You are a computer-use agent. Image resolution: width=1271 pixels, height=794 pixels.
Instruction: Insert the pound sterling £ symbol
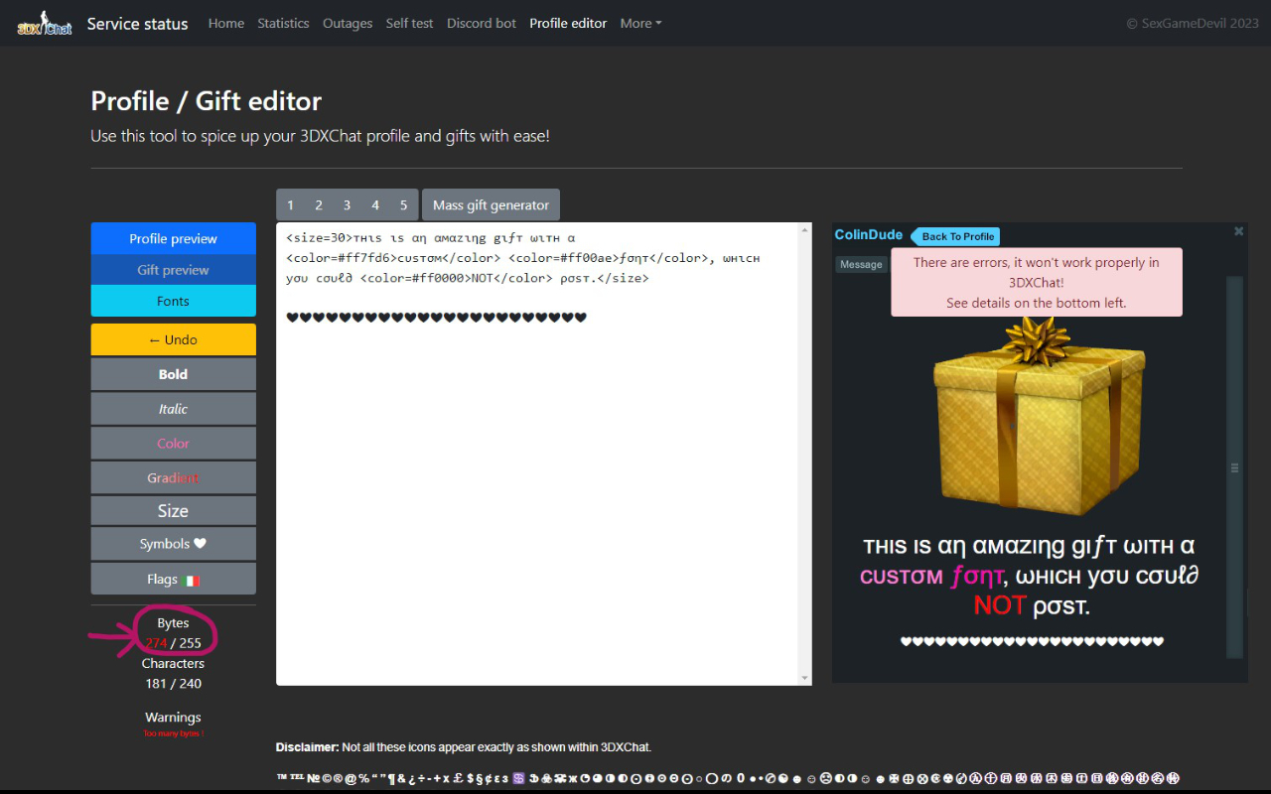tap(456, 777)
